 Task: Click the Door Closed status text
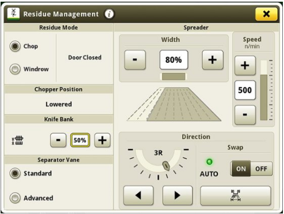85,57
